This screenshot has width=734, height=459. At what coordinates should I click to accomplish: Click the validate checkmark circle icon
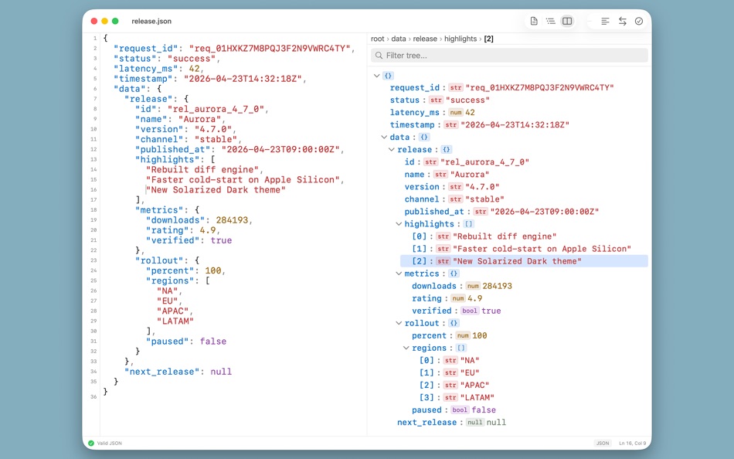click(x=638, y=21)
